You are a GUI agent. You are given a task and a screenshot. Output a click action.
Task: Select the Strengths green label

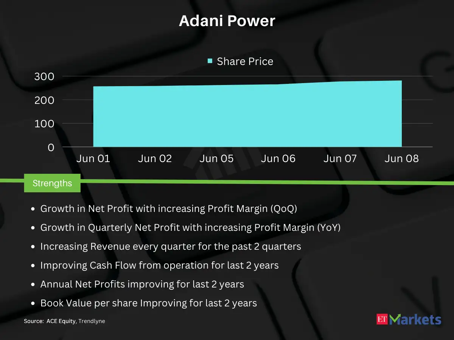coord(52,183)
